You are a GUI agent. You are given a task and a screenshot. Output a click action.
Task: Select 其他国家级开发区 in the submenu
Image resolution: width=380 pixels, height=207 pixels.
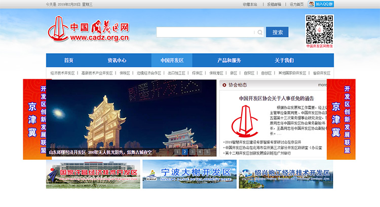292,73
